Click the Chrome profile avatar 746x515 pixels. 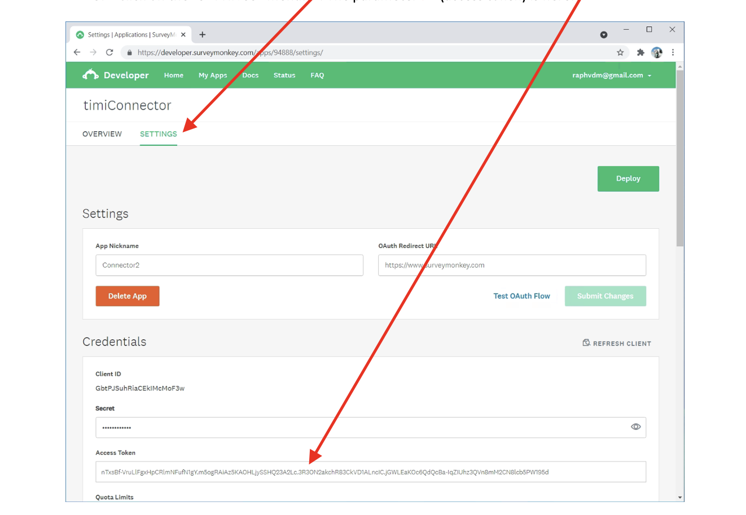[x=656, y=52]
